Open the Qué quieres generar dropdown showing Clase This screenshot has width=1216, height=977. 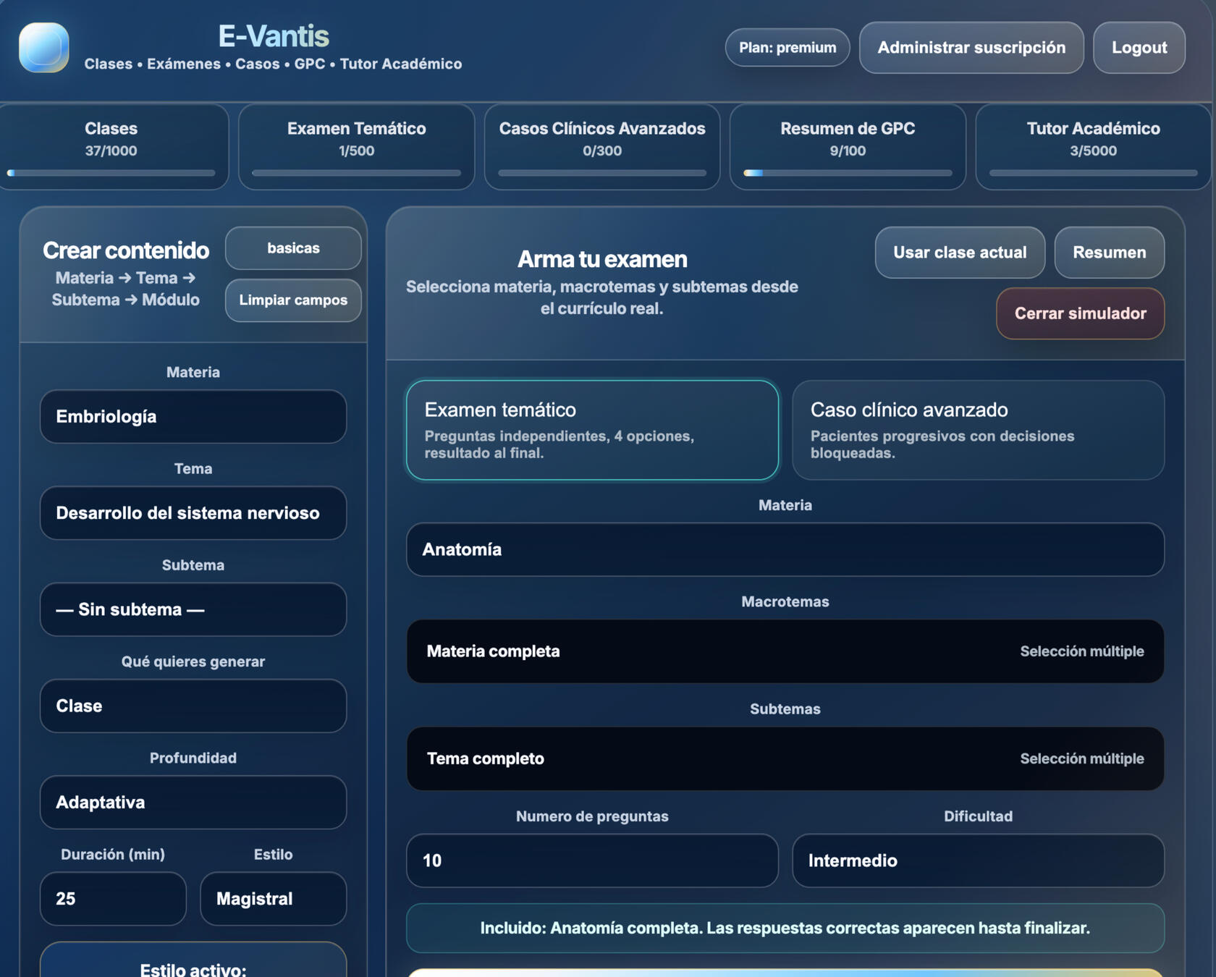(193, 706)
